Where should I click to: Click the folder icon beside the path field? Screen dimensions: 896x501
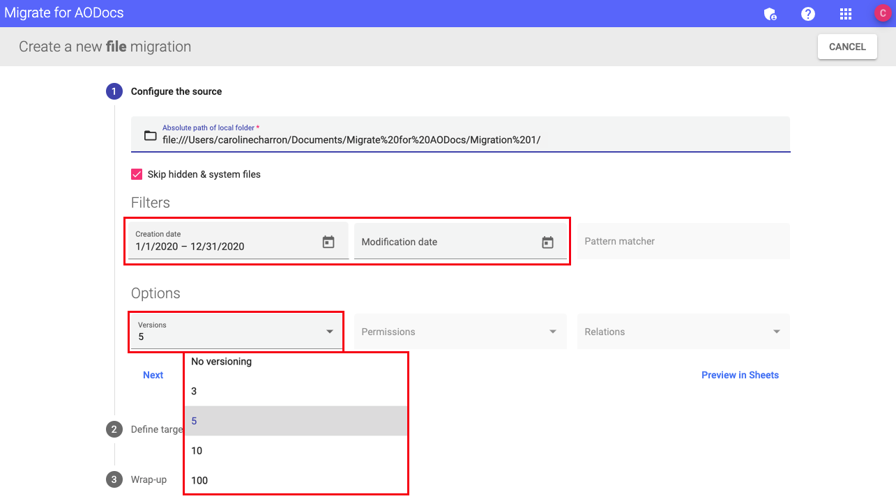tap(150, 136)
